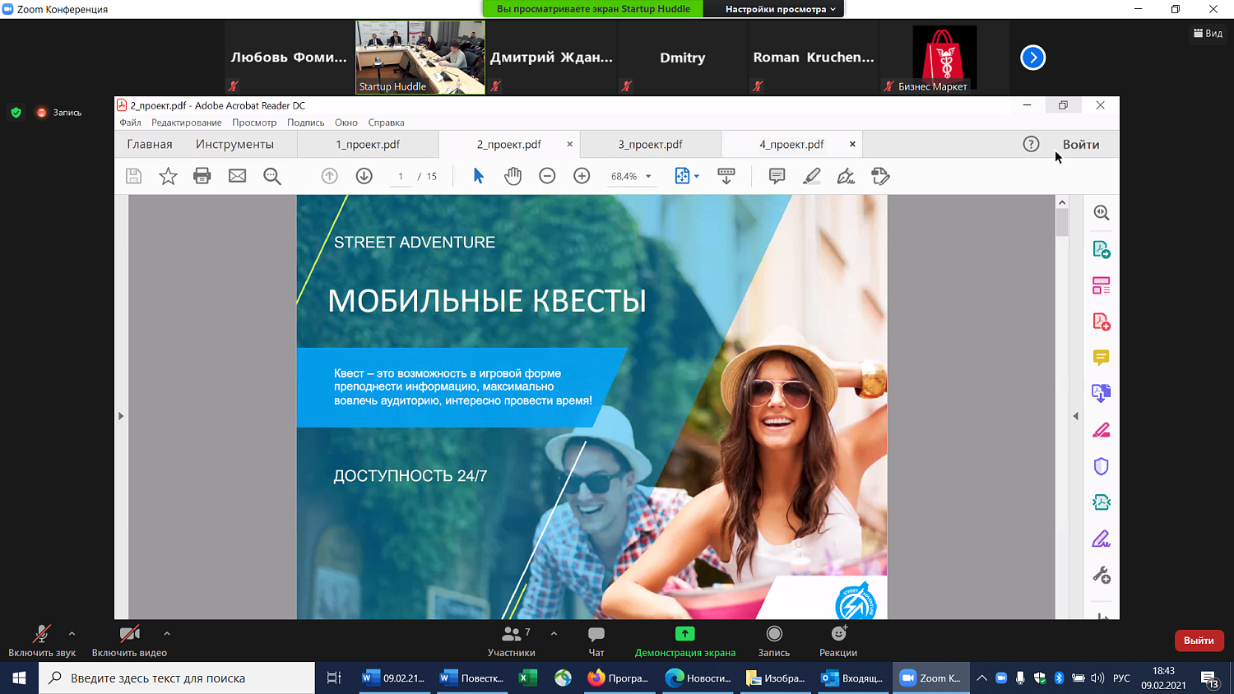
Task: Click the save file icon in Acrobat toolbar
Action: click(133, 176)
